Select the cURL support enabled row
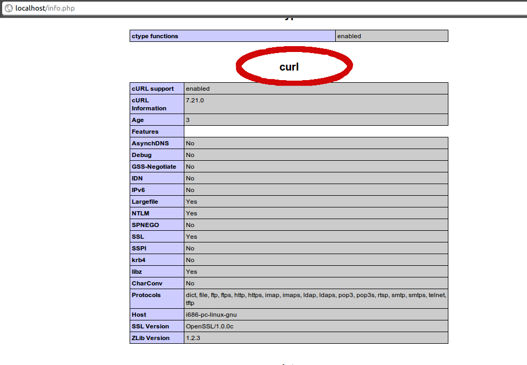The height and width of the screenshot is (365, 527). (x=212, y=89)
